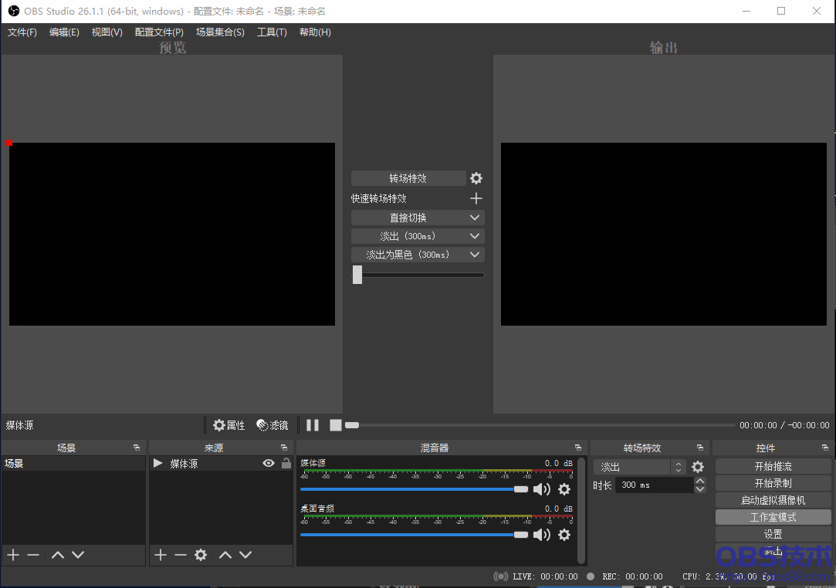Open the 配置文件(P) menu
The width and height of the screenshot is (836, 588).
[x=159, y=32]
